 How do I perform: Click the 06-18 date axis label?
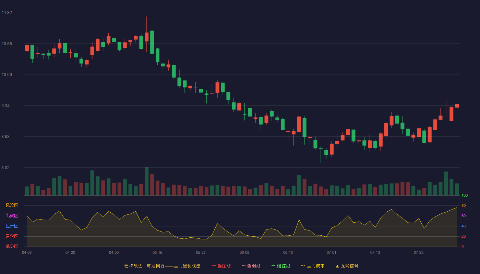click(288, 252)
